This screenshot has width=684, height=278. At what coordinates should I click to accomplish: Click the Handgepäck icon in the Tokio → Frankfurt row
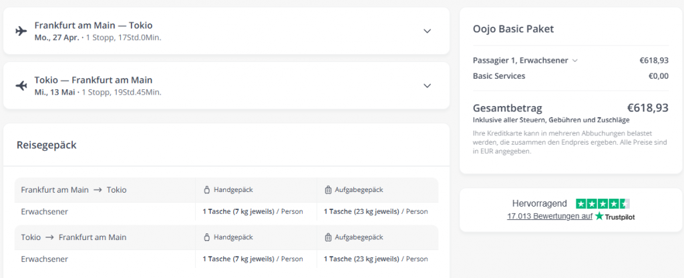pos(207,237)
